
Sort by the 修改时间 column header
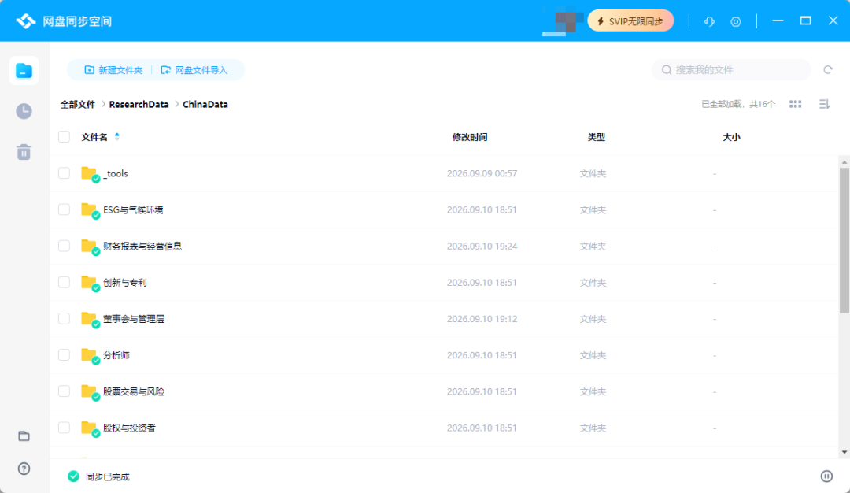[x=470, y=137]
